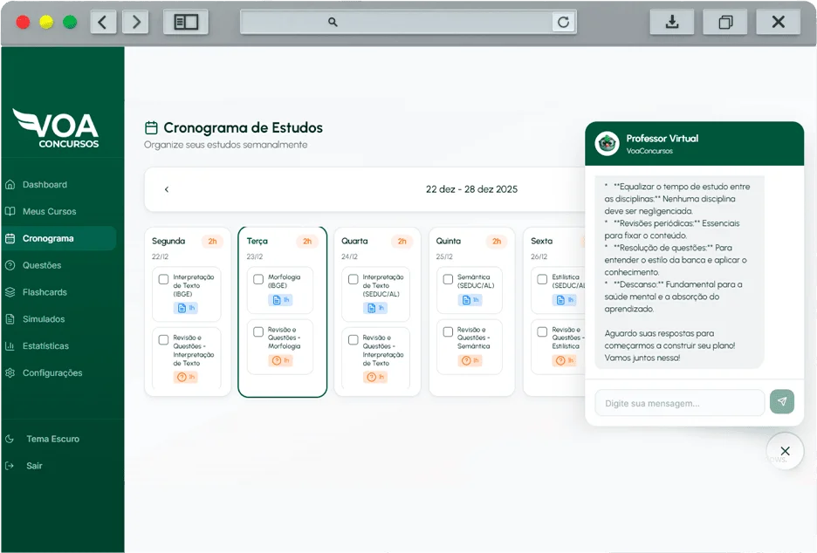Viewport: 817px width, 553px height.
Task: Mark Morfologia (IBGE) task as done
Action: pyautogui.click(x=258, y=280)
